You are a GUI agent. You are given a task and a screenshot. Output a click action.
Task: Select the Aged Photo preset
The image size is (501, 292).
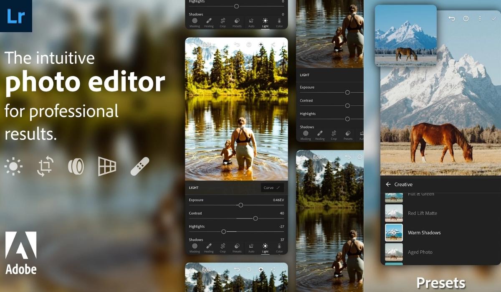click(421, 252)
